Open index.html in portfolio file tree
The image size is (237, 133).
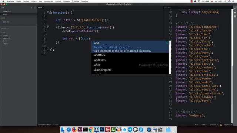point(6,38)
